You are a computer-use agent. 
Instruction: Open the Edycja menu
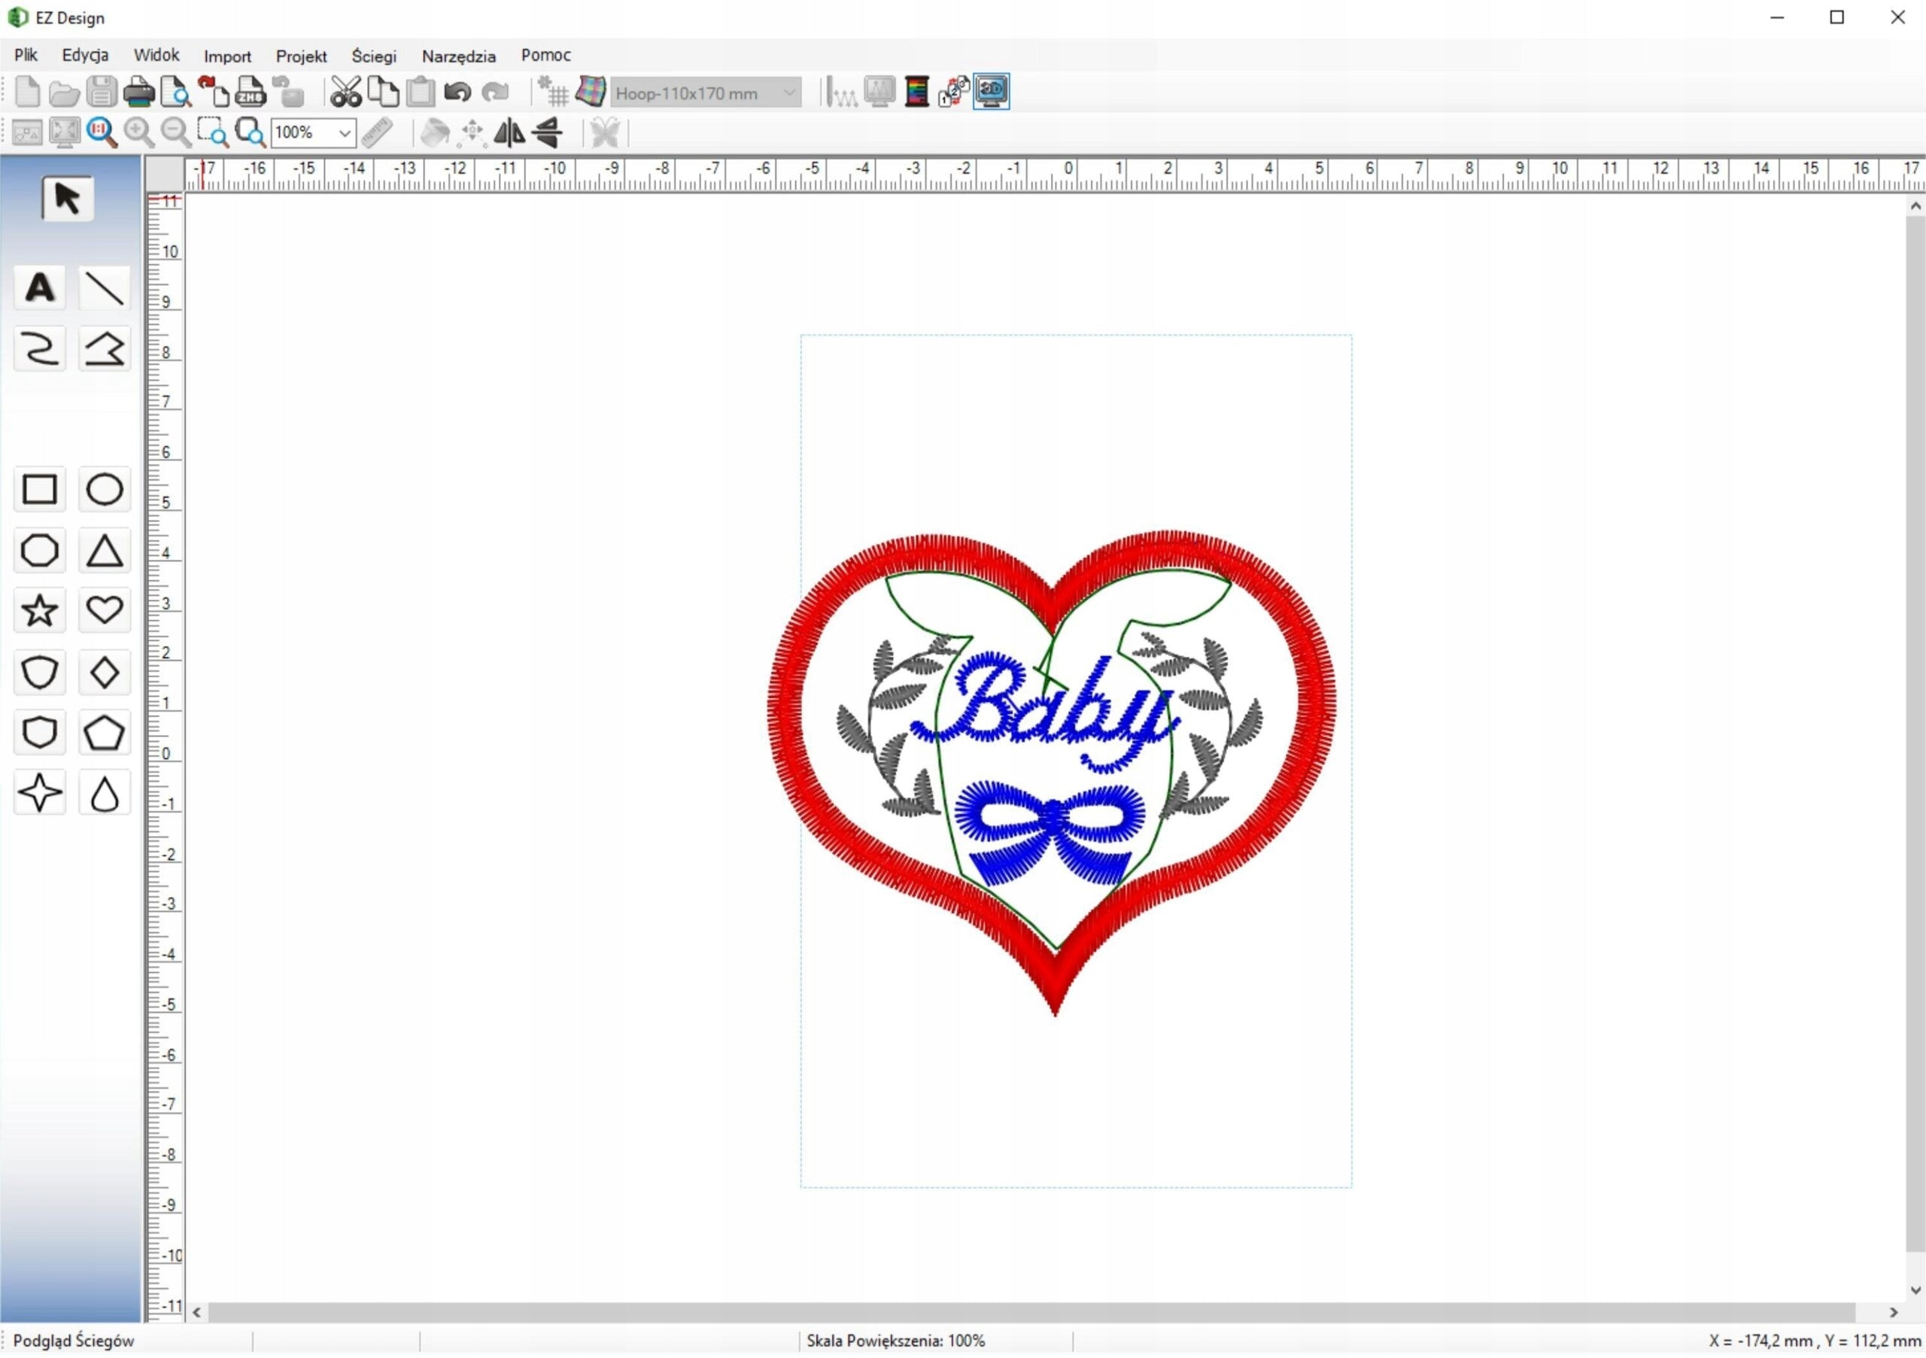point(85,56)
